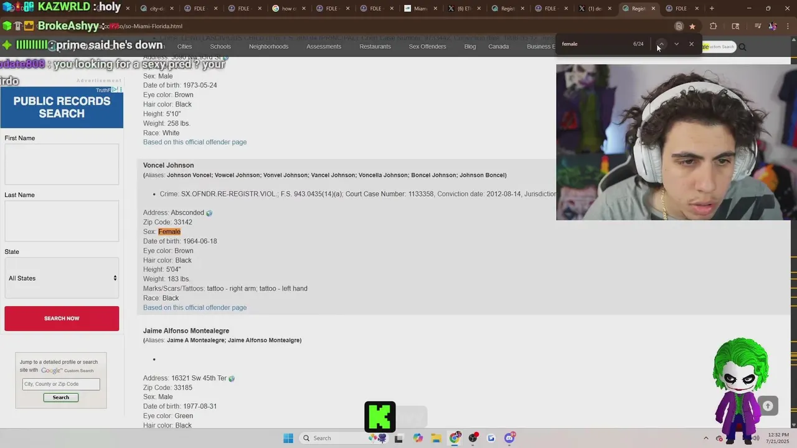Click the SEARCH NOW button
This screenshot has width=797, height=448.
coord(62,319)
